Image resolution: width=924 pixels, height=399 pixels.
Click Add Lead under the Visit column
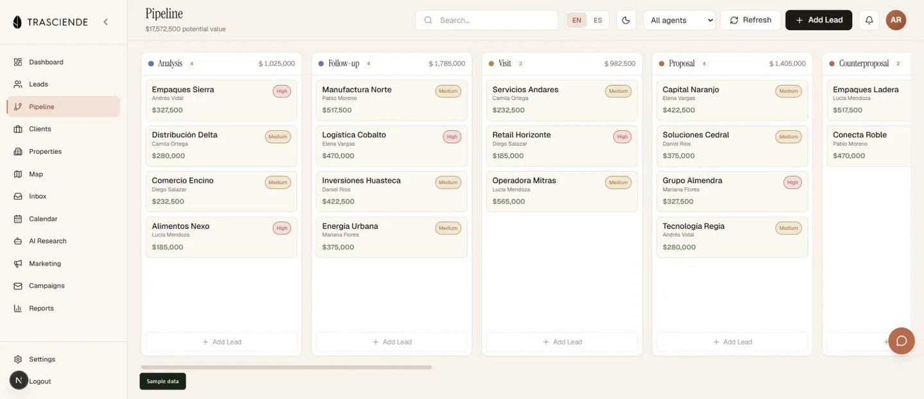pyautogui.click(x=562, y=342)
